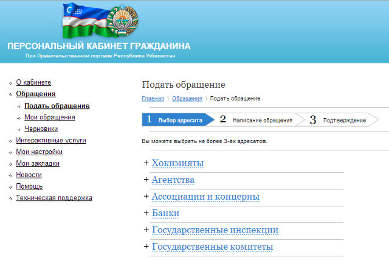Select step 1 Выбор адресата tab
Screen dimensions: 389x260
[176, 120]
